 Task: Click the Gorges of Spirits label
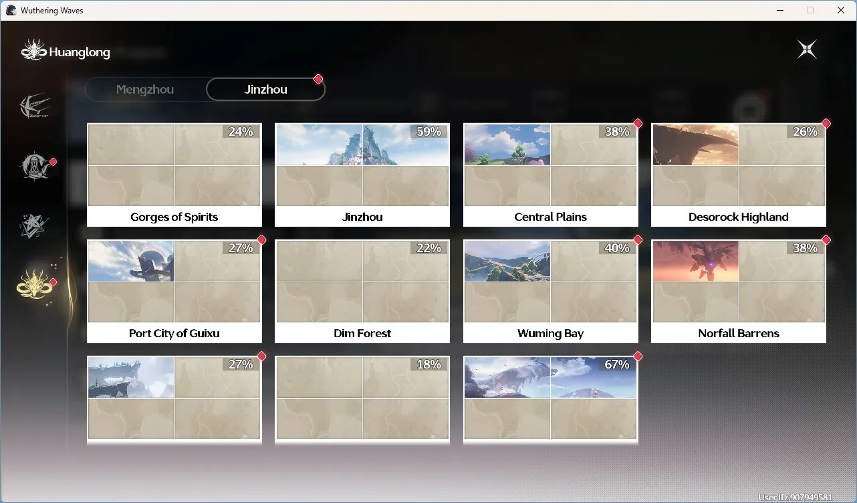174,217
